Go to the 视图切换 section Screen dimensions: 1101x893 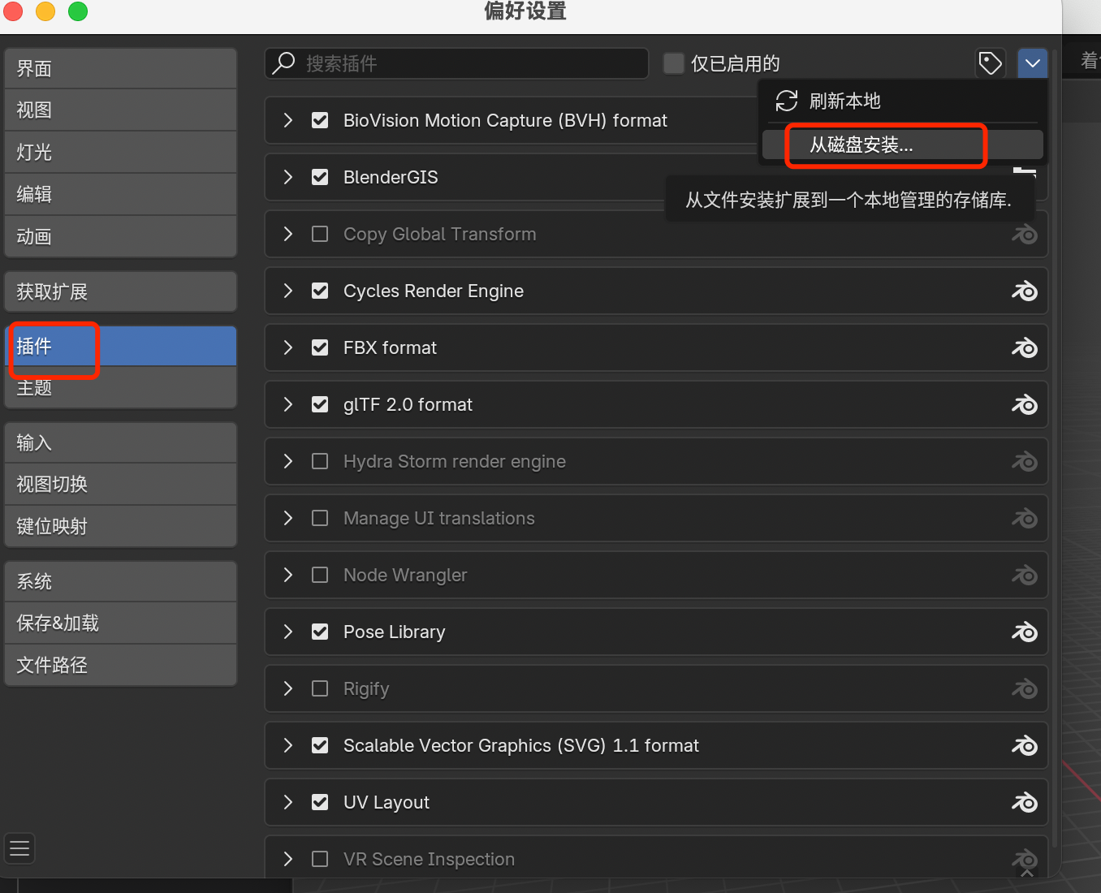tap(120, 484)
